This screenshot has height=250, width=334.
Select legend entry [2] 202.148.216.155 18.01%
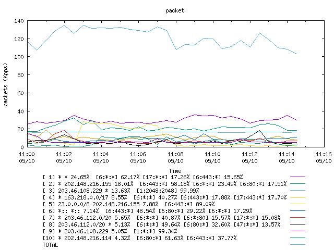tap(165, 184)
